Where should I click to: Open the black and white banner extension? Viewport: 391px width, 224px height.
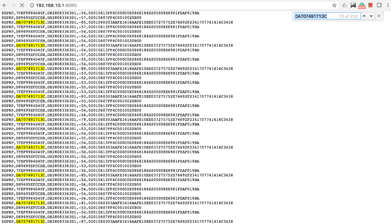[353, 5]
